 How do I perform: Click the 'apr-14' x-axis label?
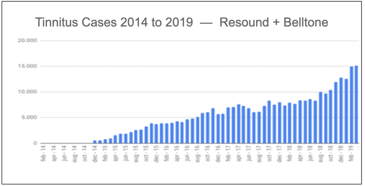pos(54,154)
